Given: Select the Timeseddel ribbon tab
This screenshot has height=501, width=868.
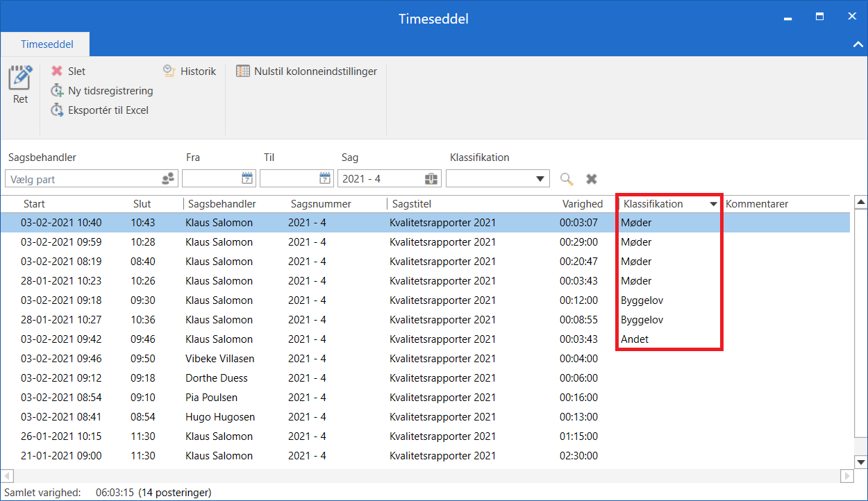Looking at the screenshot, I should click(47, 44).
